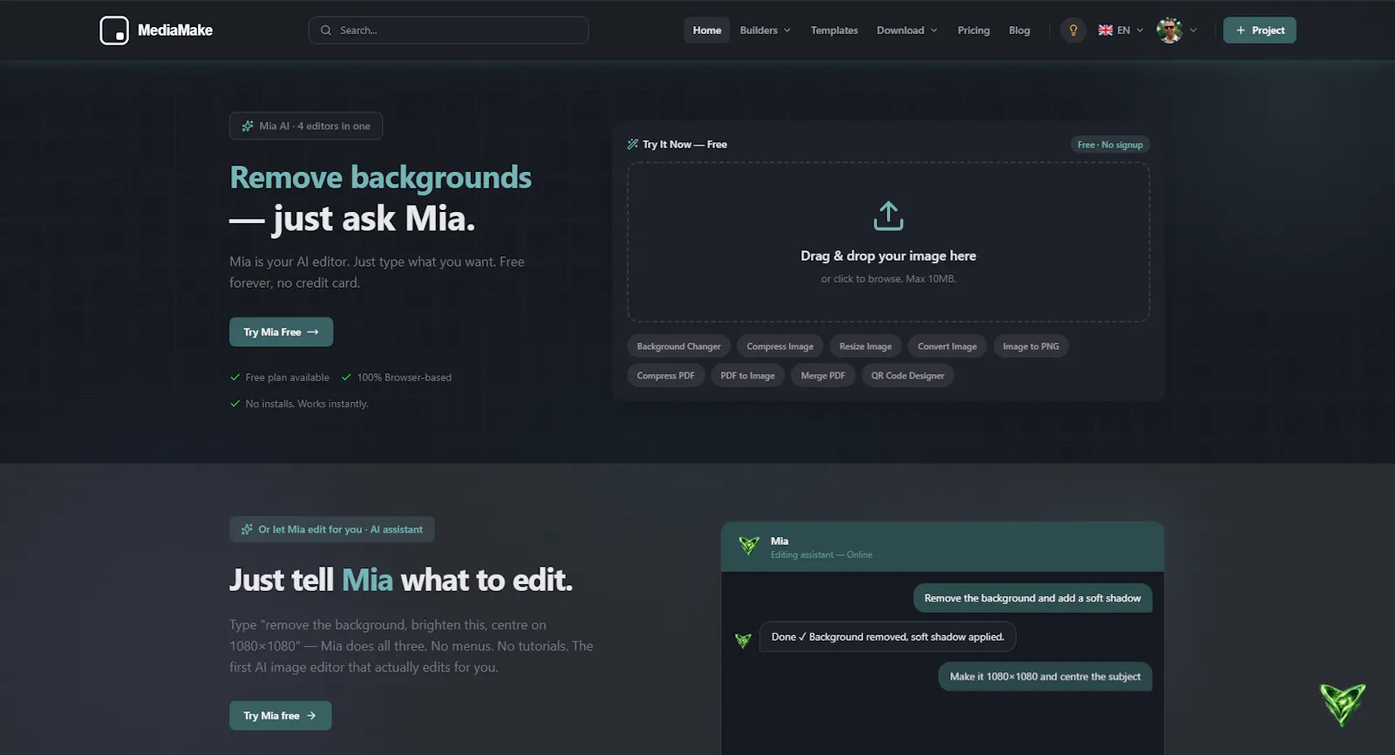The height and width of the screenshot is (755, 1395).
Task: Click the 'Free plan available' text
Action: click(287, 377)
